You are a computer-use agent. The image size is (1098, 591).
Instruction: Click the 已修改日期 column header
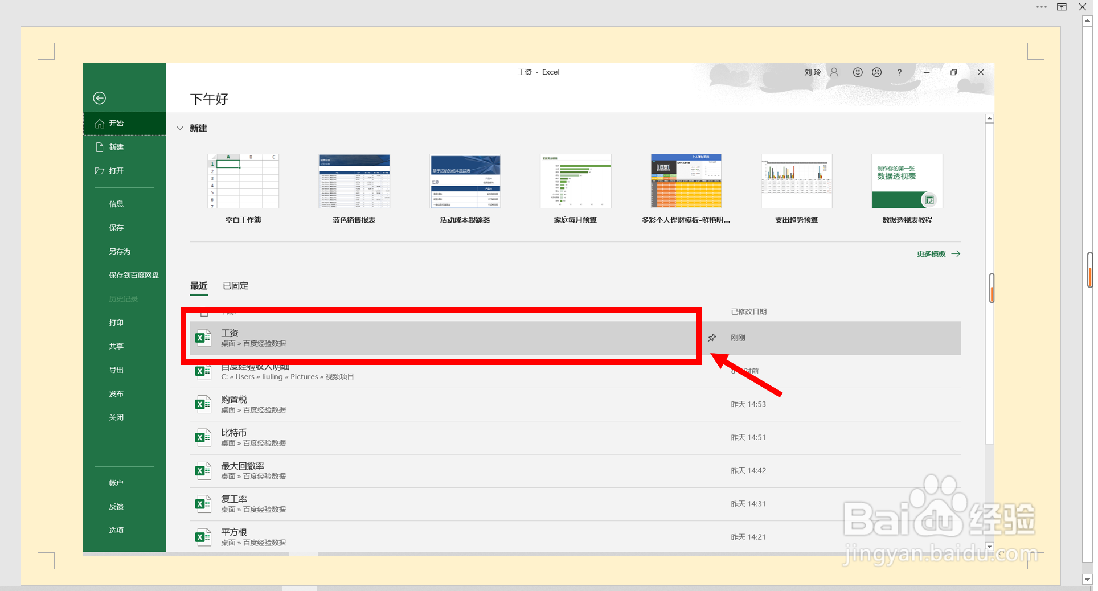click(x=749, y=311)
